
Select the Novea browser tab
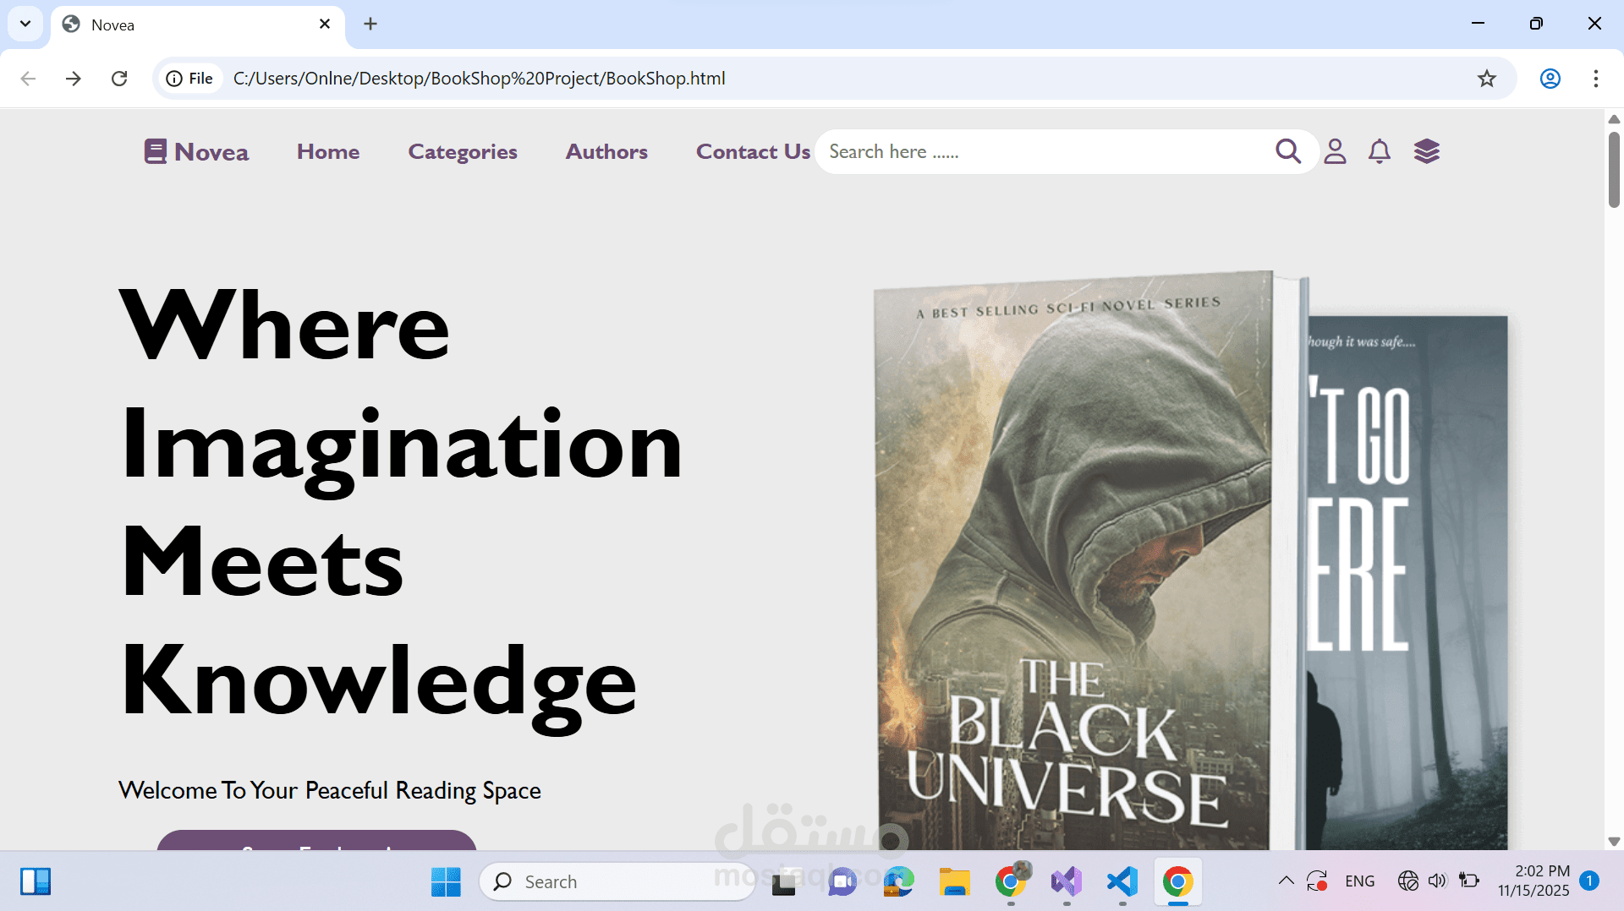(x=198, y=25)
